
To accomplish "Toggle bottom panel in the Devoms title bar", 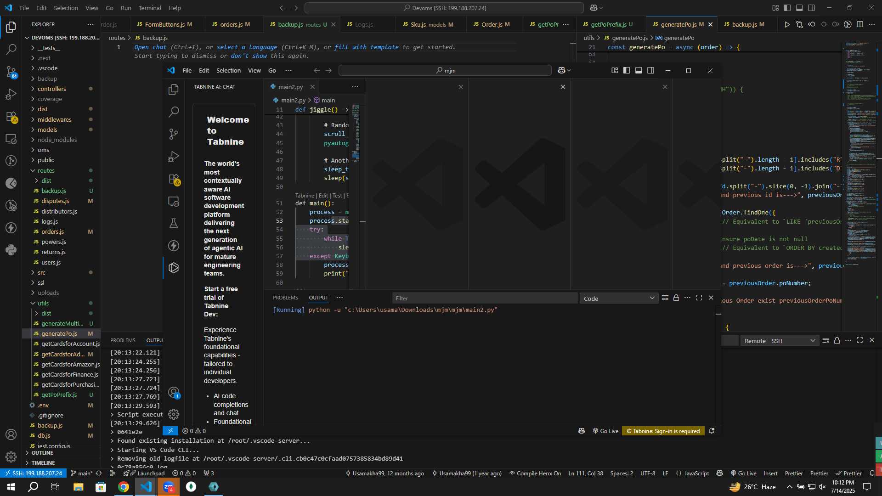I will point(799,8).
